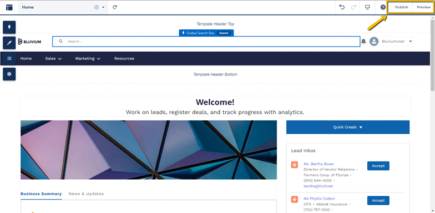
Task: Click inside the Search input field
Action: 206,41
